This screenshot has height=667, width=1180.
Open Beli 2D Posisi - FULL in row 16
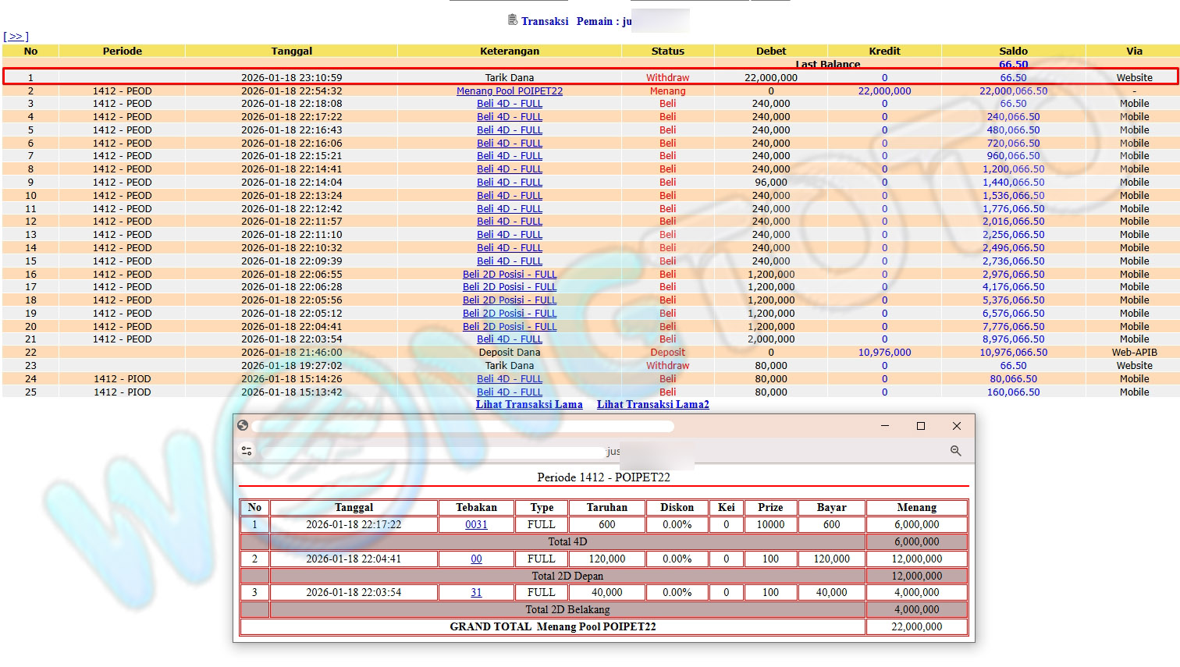click(x=509, y=275)
